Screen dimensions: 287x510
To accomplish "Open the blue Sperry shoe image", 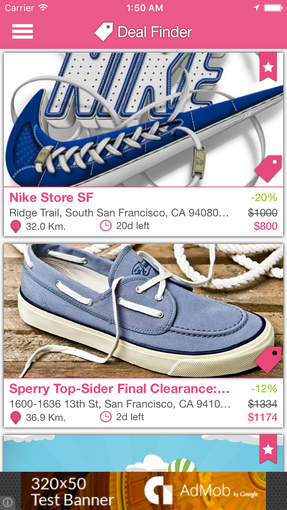I will tap(143, 311).
